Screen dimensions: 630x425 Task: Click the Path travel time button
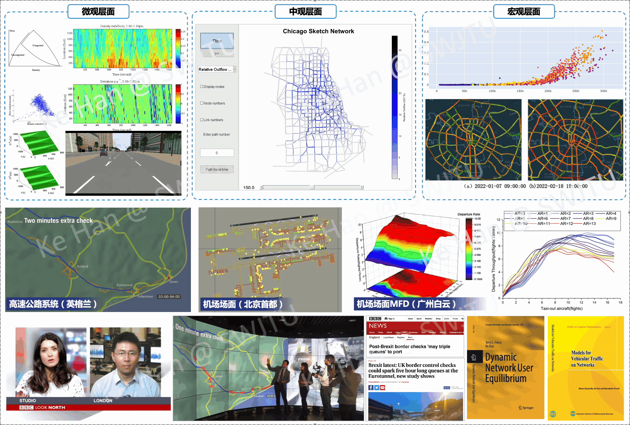217,170
